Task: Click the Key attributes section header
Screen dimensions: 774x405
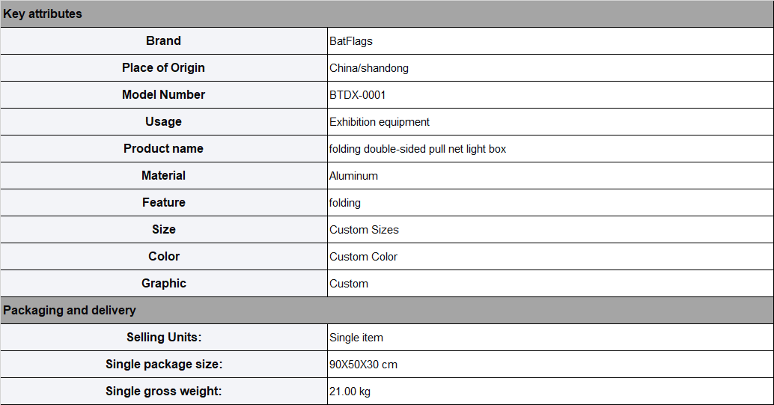Action: tap(387, 13)
